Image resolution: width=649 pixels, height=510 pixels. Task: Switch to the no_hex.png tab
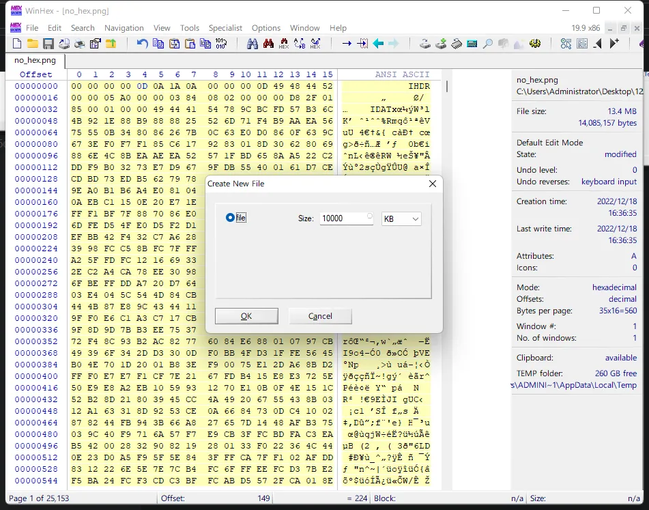point(35,60)
